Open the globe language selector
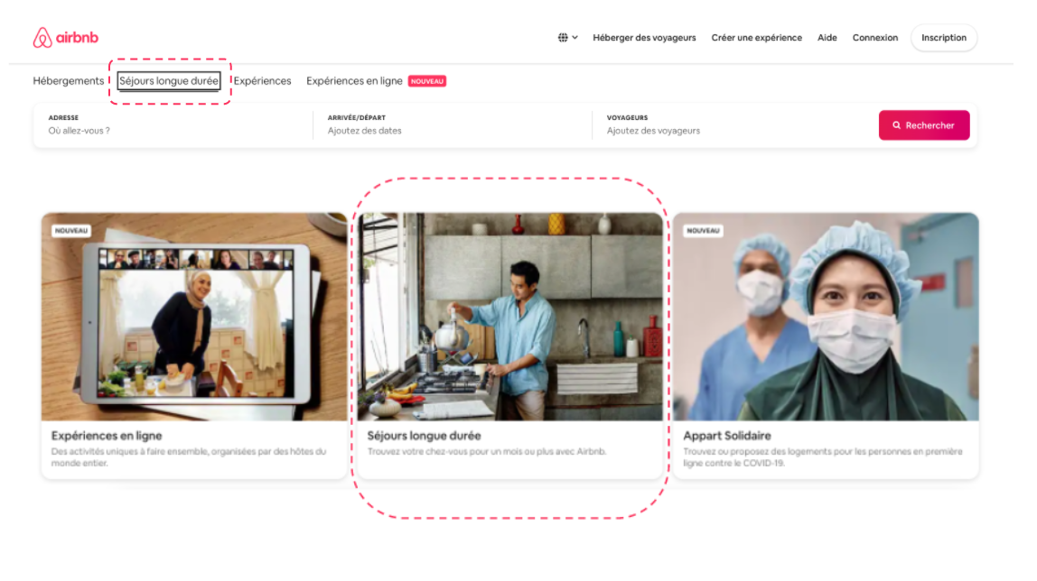This screenshot has height=581, width=1037. pos(563,38)
